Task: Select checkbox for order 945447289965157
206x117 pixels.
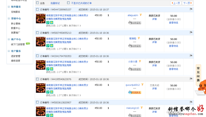Action: coord(37,9)
